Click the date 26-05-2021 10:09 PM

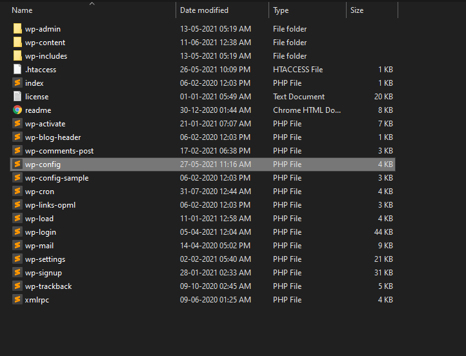coord(215,70)
